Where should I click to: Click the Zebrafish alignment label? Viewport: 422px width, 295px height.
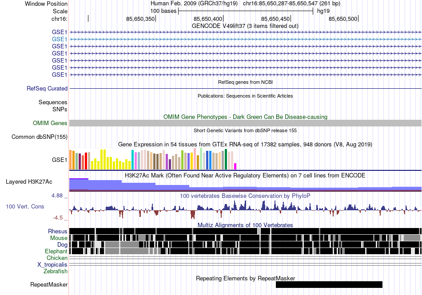click(x=56, y=271)
